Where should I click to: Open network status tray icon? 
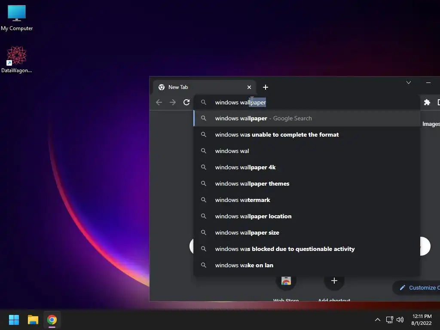389,320
